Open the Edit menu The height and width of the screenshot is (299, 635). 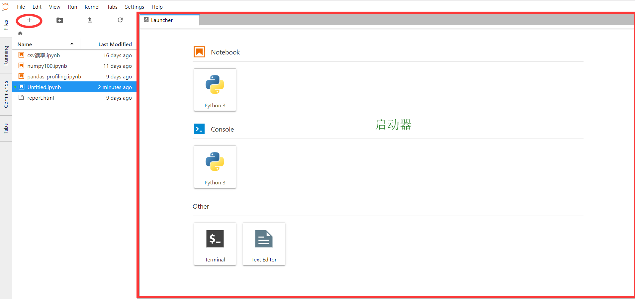(x=37, y=7)
